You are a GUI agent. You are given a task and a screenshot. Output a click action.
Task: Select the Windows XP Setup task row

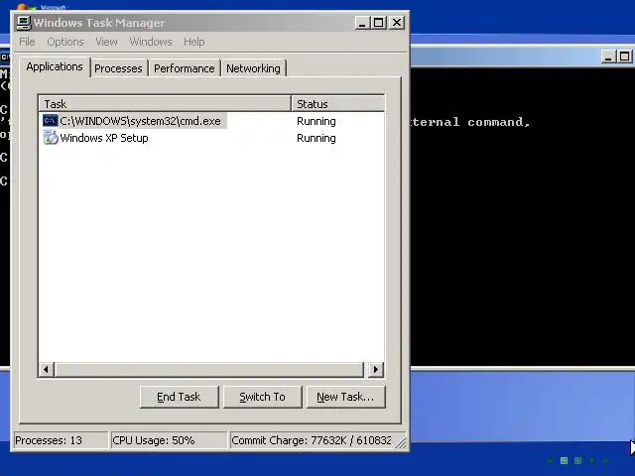211,138
